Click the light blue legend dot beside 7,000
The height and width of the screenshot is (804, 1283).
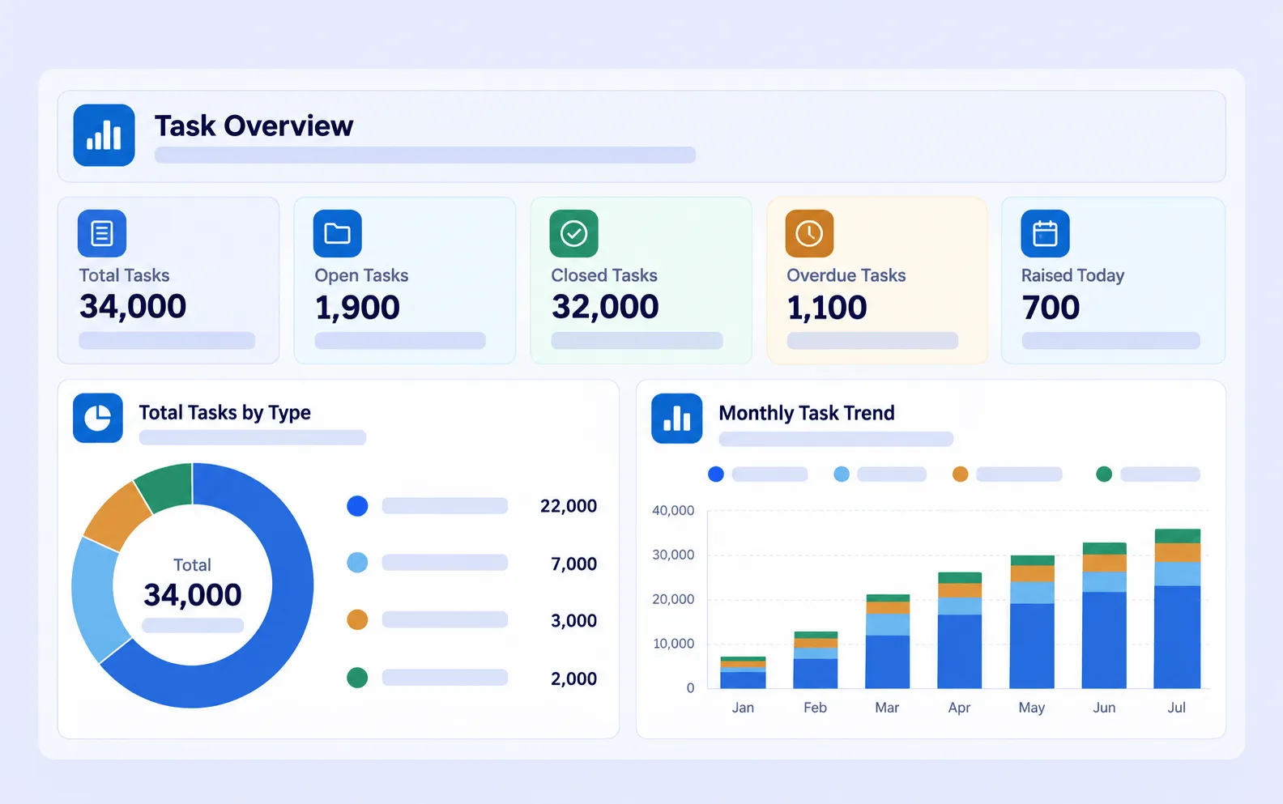pos(357,563)
